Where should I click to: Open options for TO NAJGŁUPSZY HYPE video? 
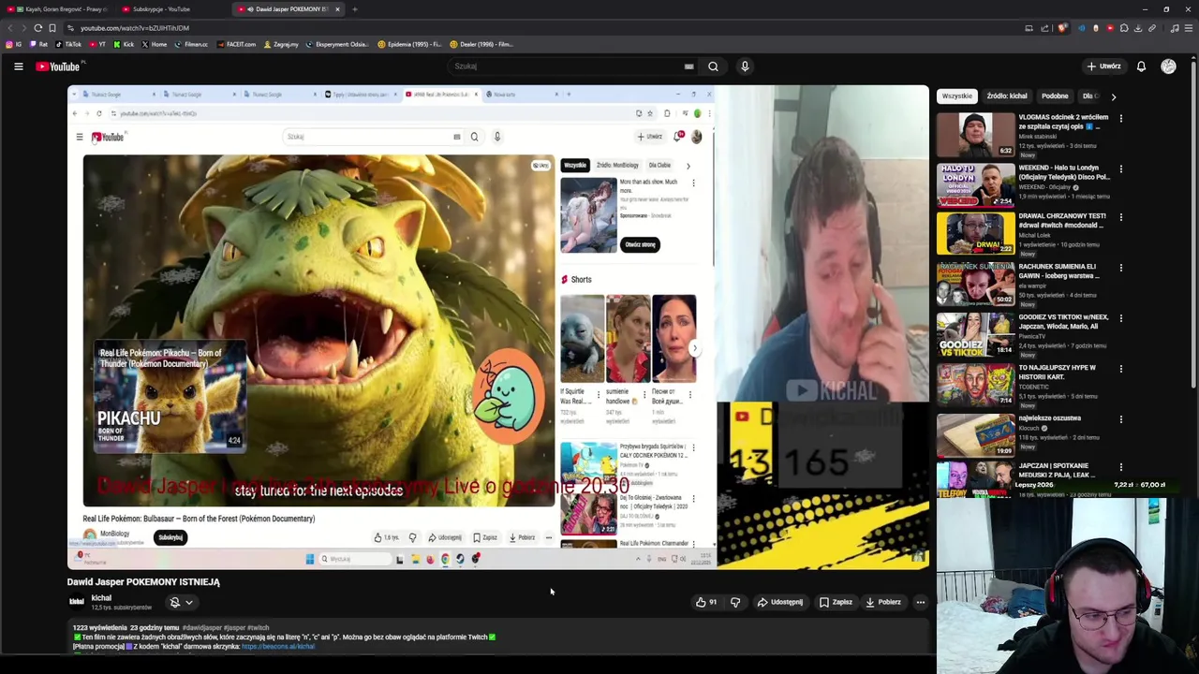tap(1120, 369)
